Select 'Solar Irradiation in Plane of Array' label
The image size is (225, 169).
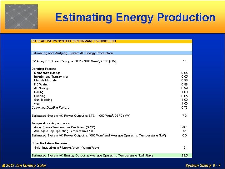pyautogui.click(x=67, y=147)
